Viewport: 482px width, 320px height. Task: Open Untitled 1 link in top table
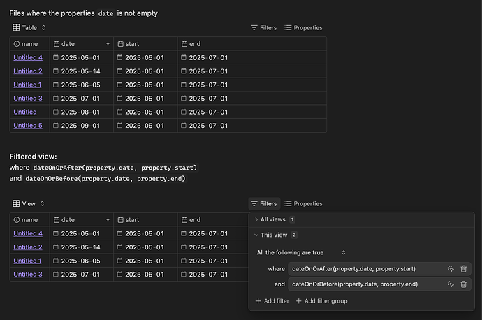pos(27,85)
